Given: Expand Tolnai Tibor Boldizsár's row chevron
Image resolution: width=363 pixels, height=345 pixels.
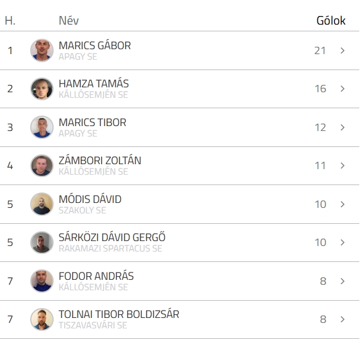Looking at the screenshot, I should [343, 319].
